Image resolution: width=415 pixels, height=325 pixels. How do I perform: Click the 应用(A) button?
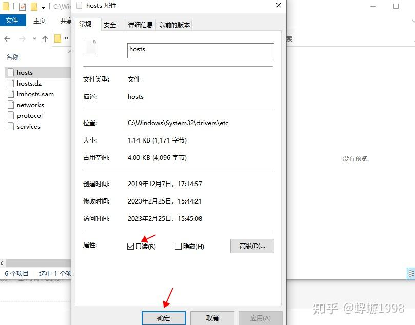point(261,318)
